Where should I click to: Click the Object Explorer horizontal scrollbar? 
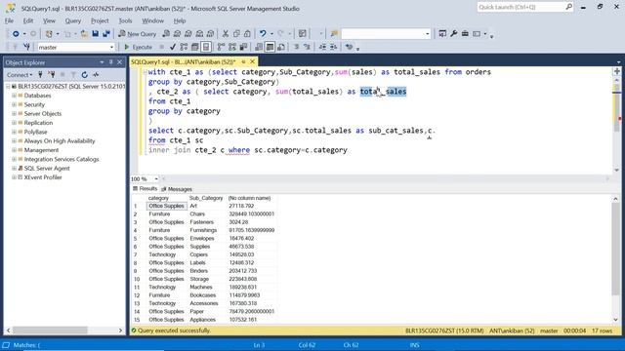(64, 331)
